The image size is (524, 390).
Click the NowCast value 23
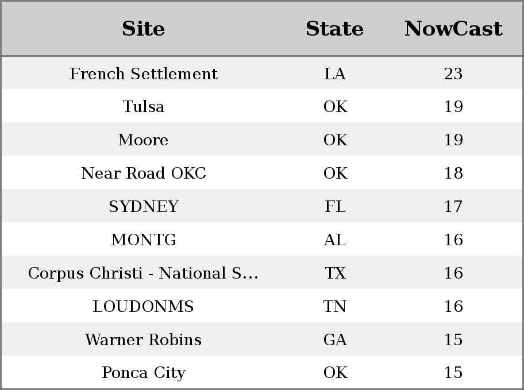[453, 74]
